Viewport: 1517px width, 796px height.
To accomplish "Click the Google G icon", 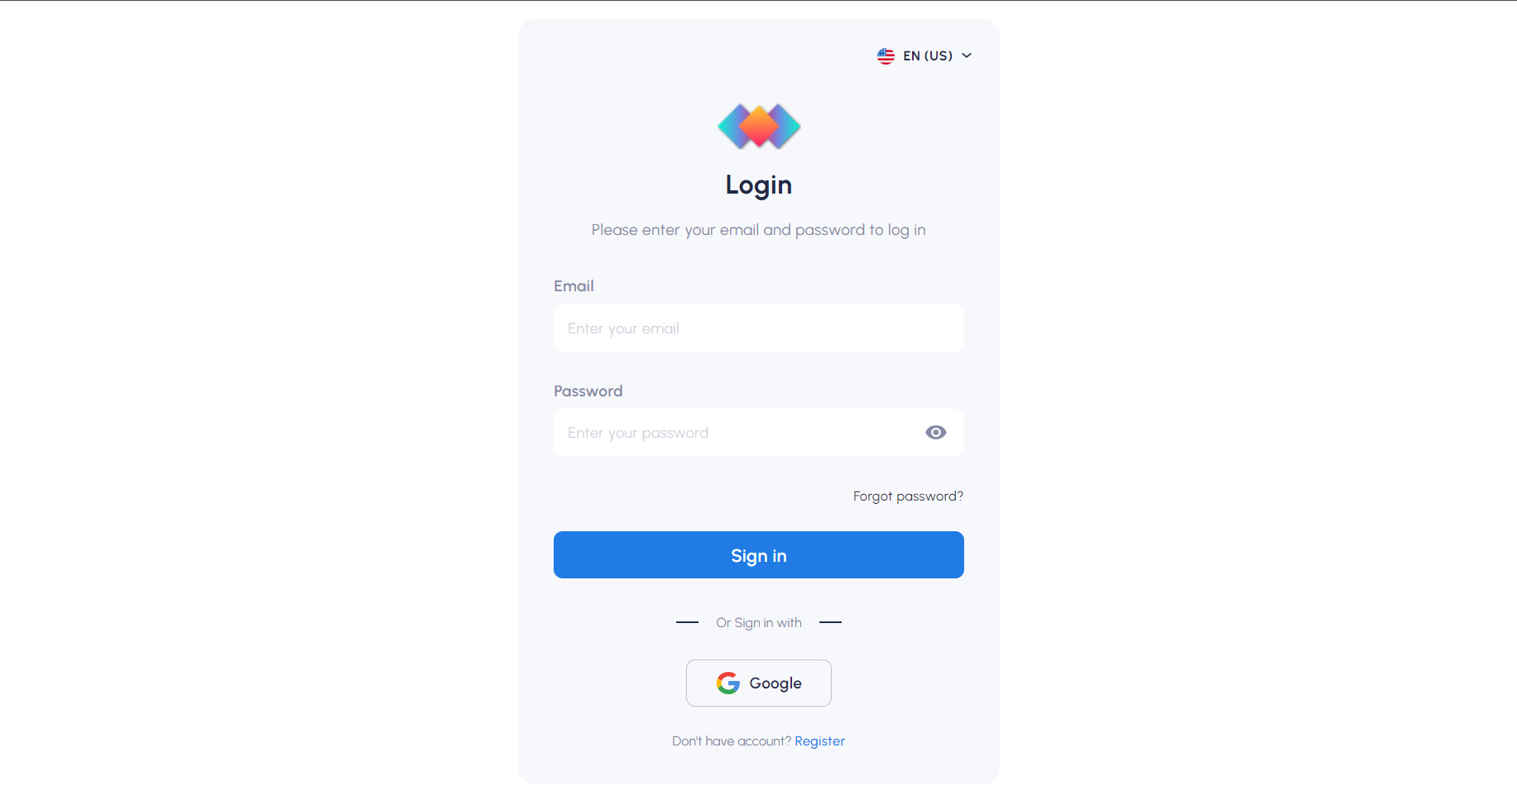I will pyautogui.click(x=727, y=683).
